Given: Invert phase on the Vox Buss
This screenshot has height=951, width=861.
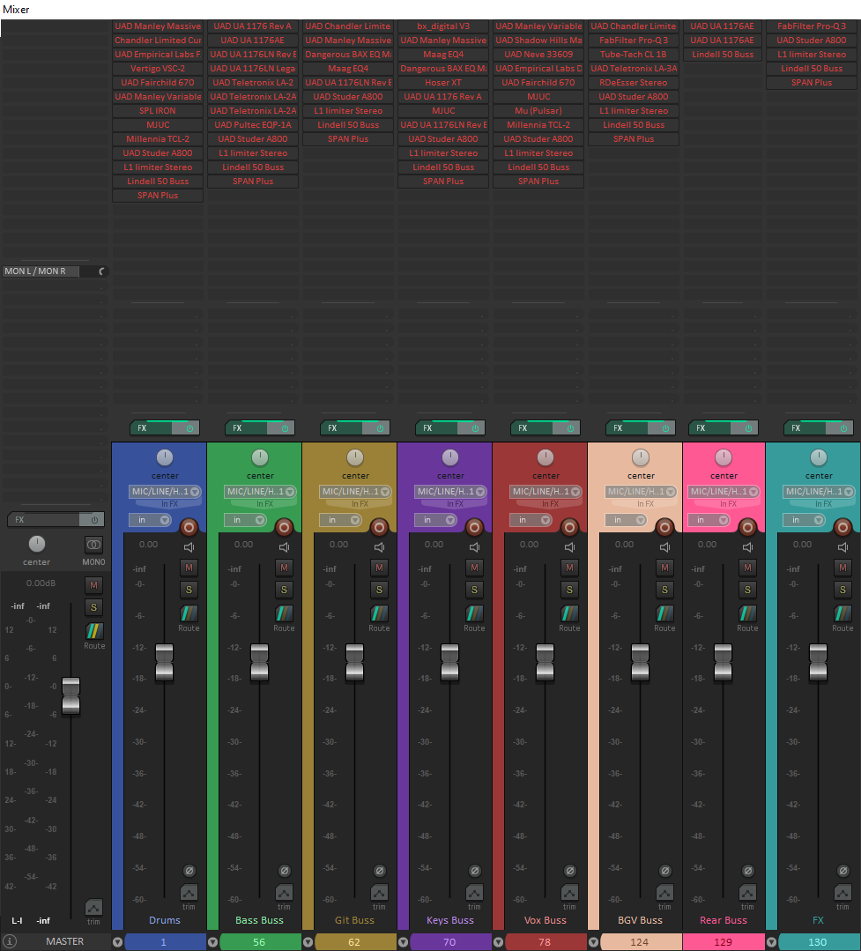Looking at the screenshot, I should pyautogui.click(x=570, y=870).
